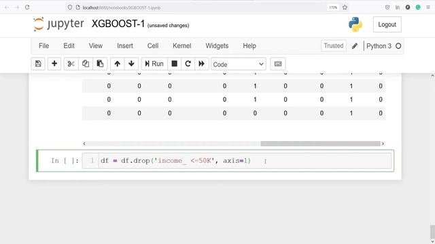Image resolution: width=435 pixels, height=244 pixels.
Task: Click the kernel idle circle indicator
Action: tap(398, 46)
